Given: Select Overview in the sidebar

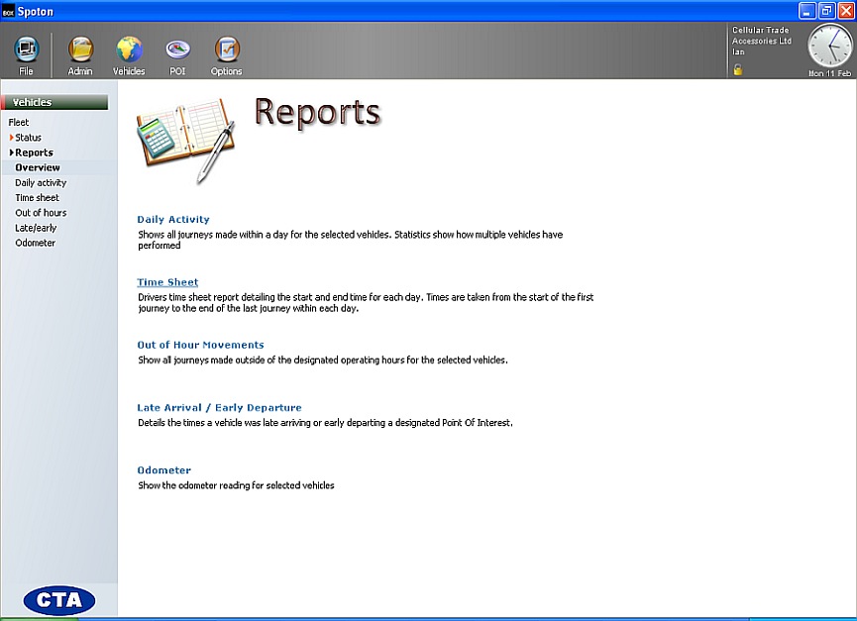Looking at the screenshot, I should [x=38, y=167].
